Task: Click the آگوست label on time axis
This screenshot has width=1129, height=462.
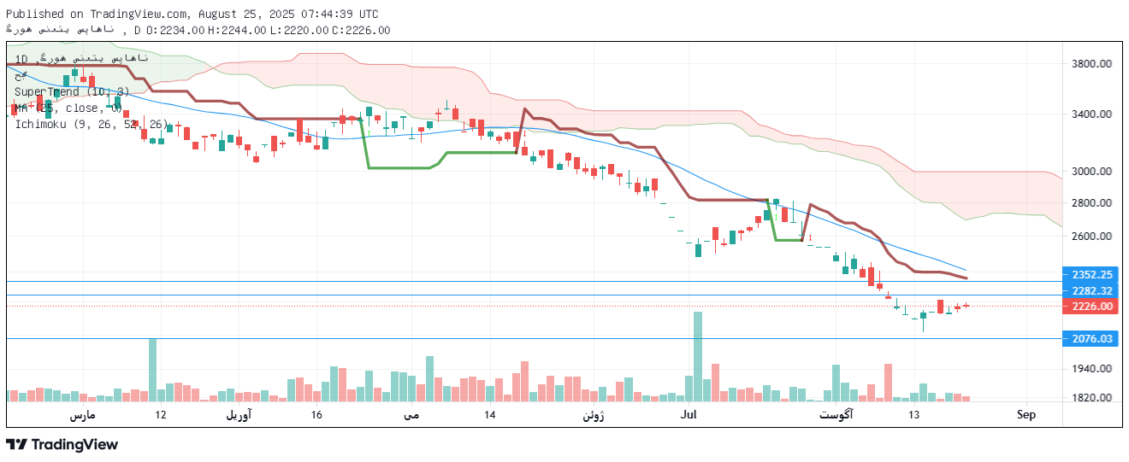Action: click(835, 415)
